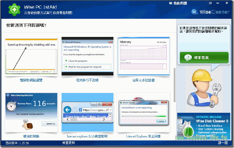Select the Internet Explorer small window thumbnail
This screenshot has height=148, width=234.
[87, 111]
